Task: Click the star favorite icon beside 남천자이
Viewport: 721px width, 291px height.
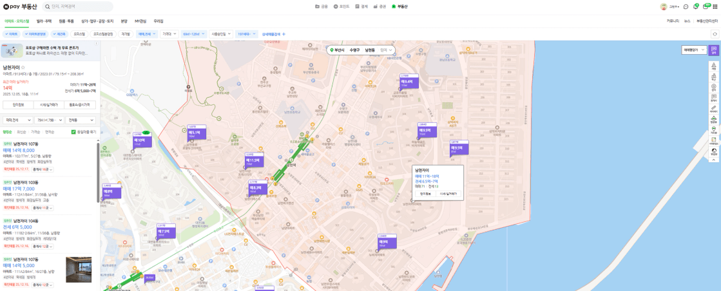Action: click(x=23, y=67)
